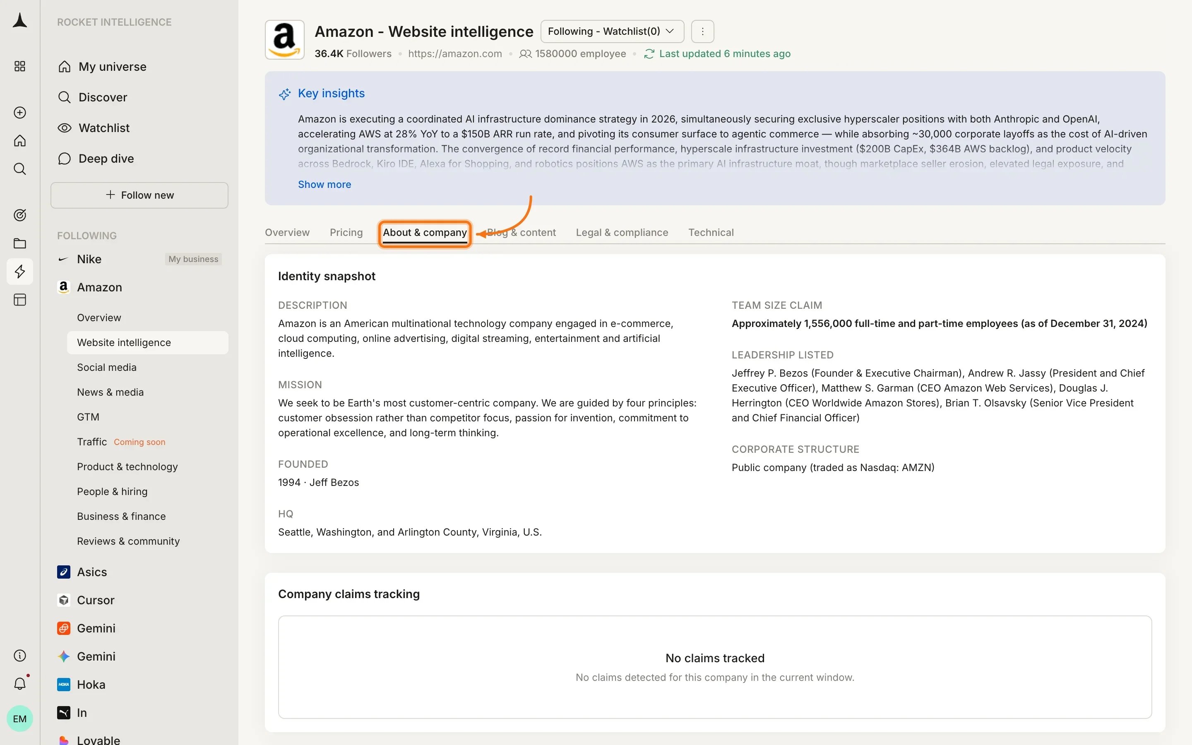The width and height of the screenshot is (1192, 745).
Task: Open the Following - Watchlist(0) dropdown
Action: coord(612,31)
